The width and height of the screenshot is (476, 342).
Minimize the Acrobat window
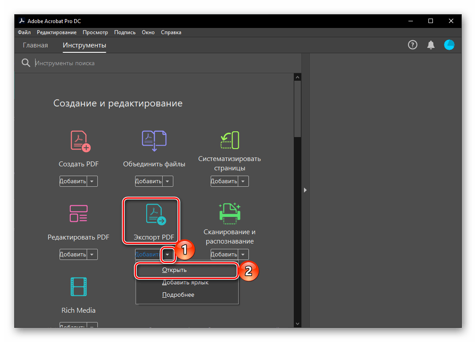pos(411,21)
